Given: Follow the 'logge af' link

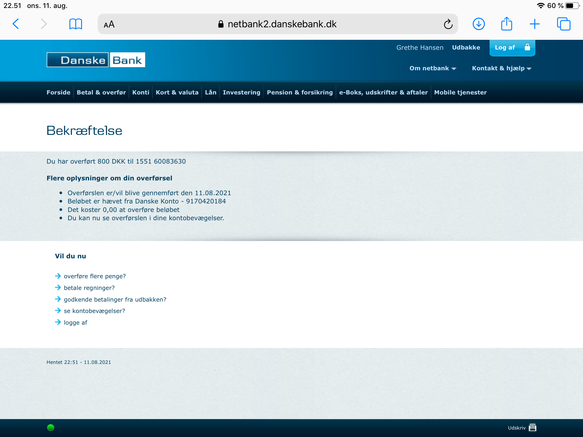Looking at the screenshot, I should coord(75,323).
